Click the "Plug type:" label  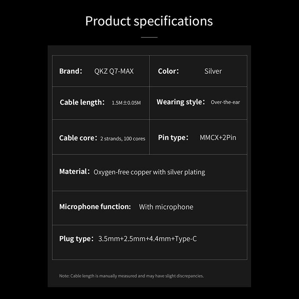tap(76, 238)
